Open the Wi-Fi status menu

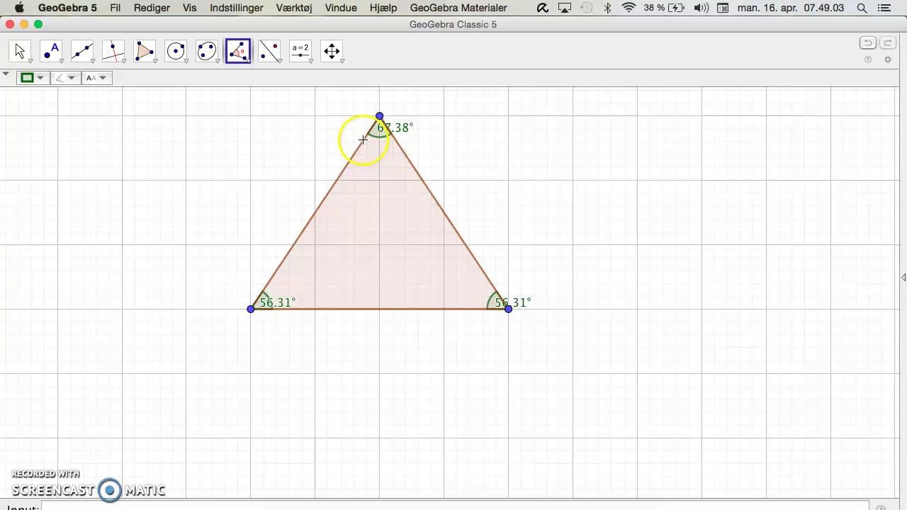(629, 8)
